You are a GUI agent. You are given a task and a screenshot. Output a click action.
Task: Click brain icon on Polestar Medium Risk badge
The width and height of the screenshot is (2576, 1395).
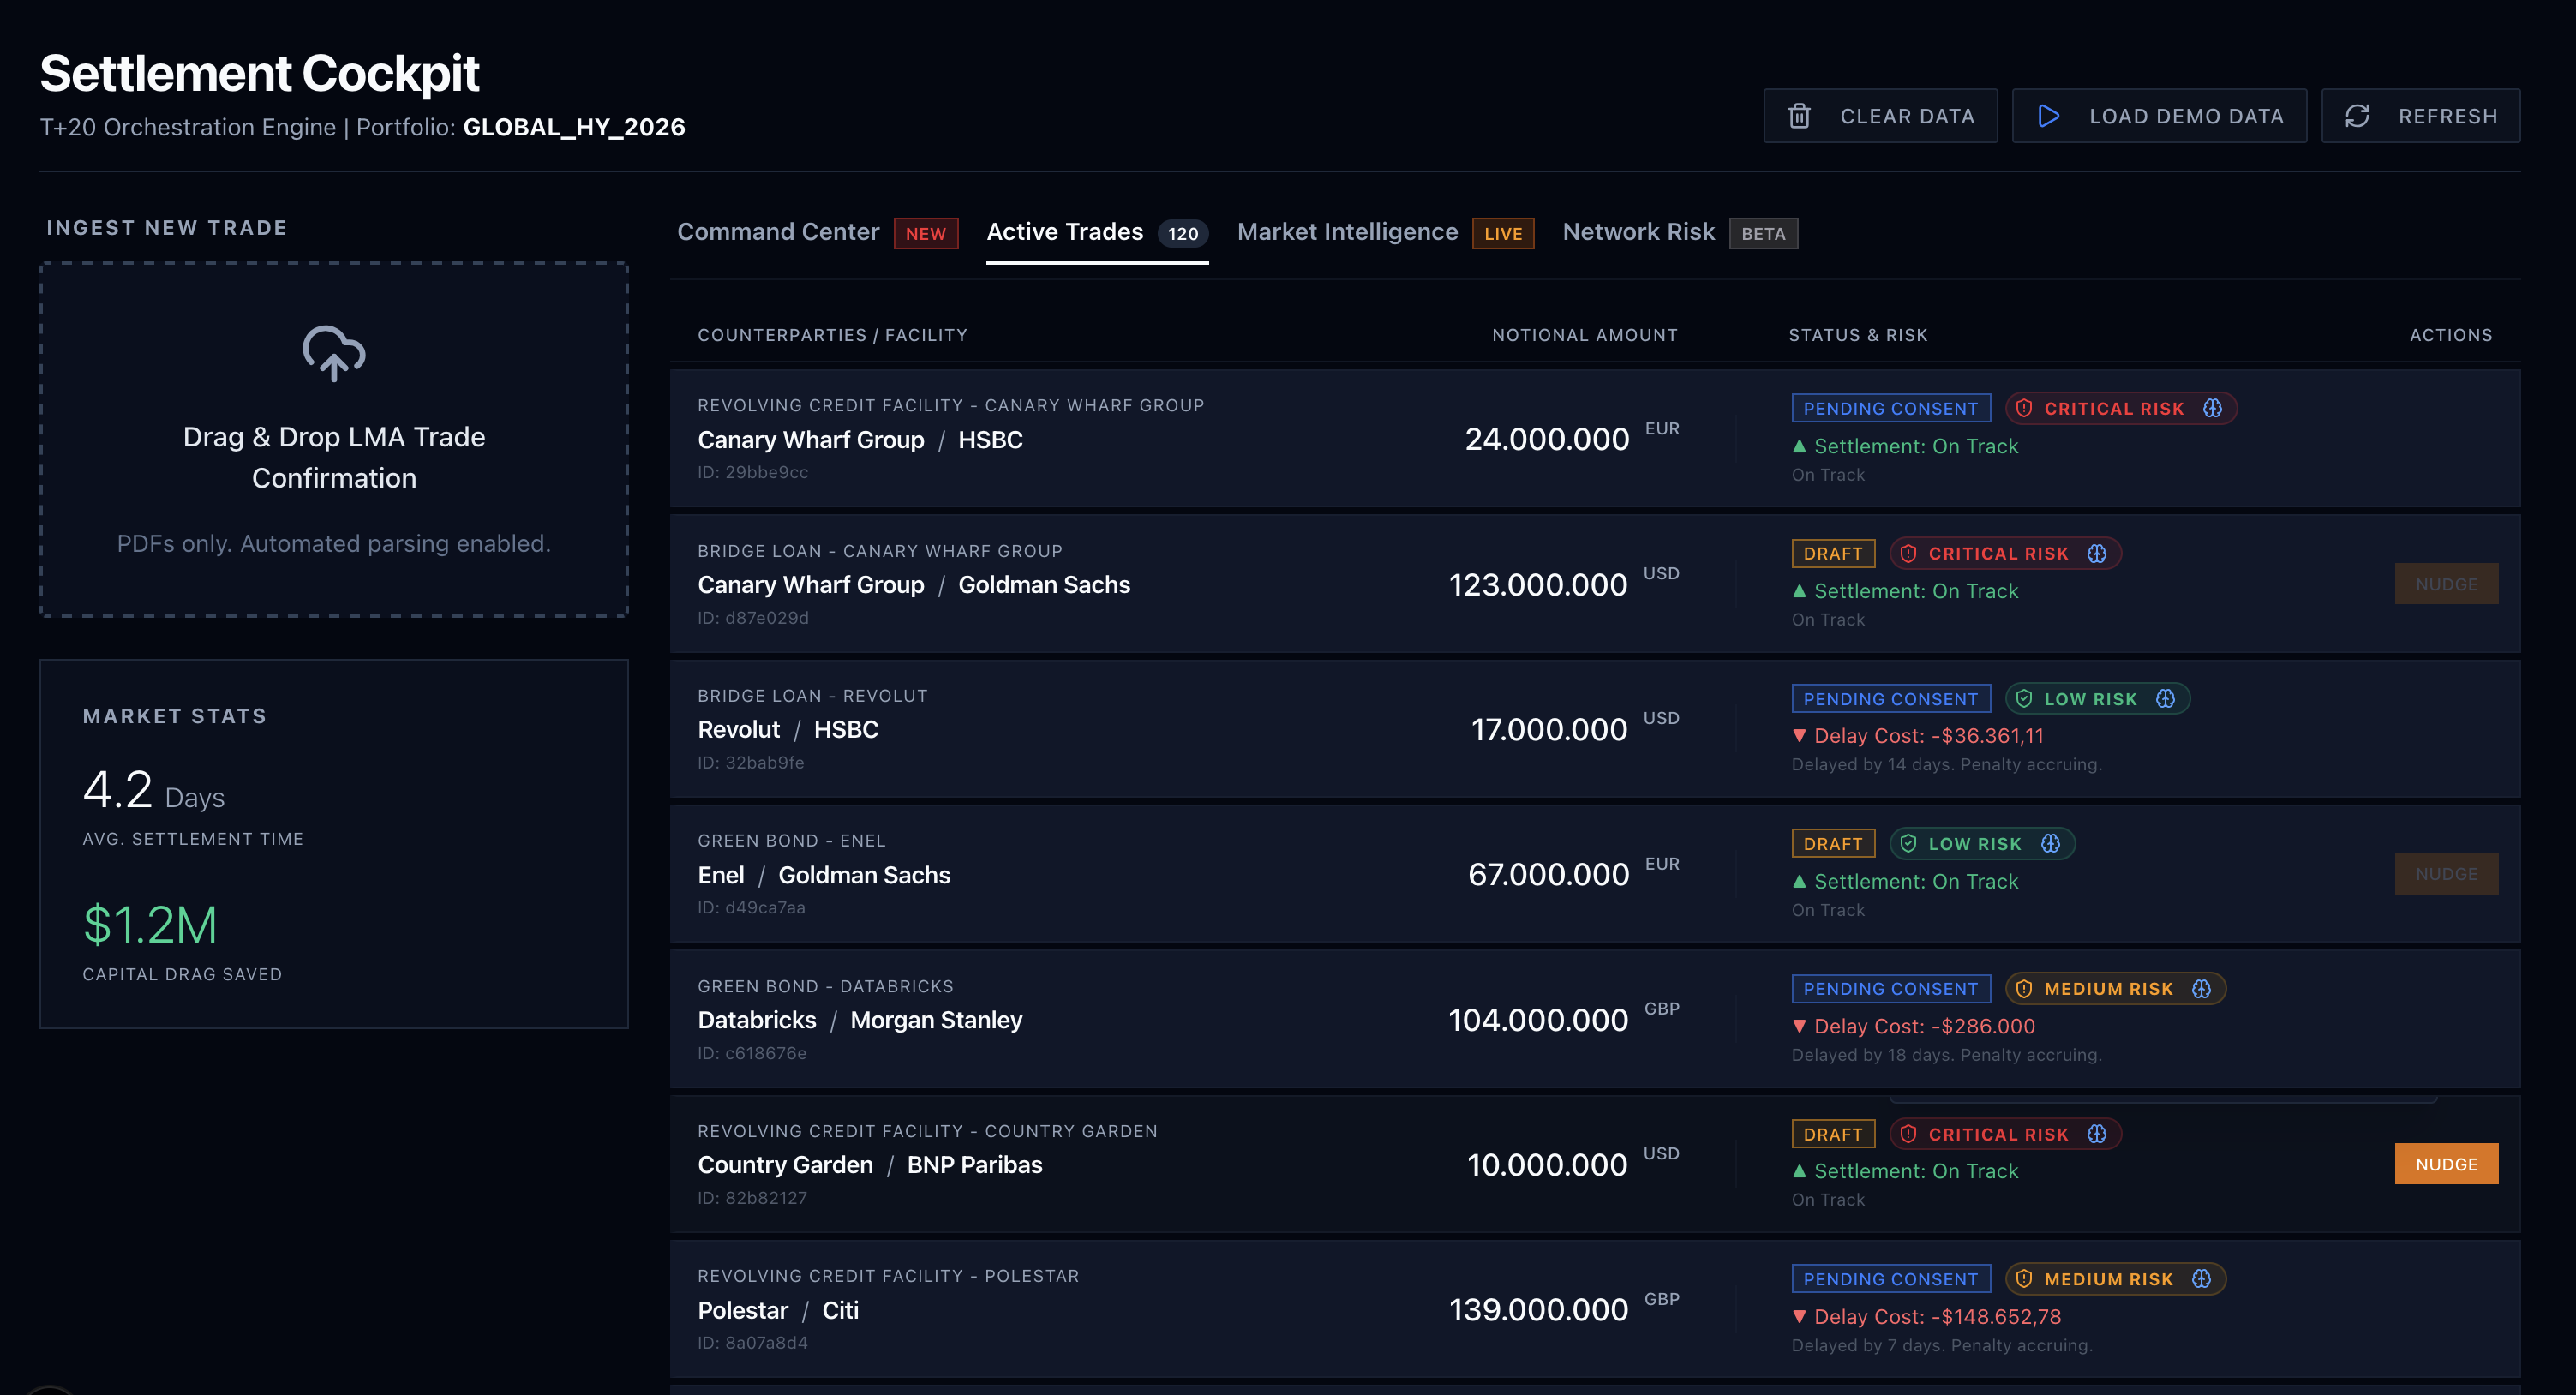(2201, 1278)
